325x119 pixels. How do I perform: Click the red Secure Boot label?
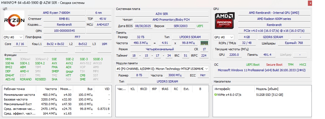coord(274,65)
